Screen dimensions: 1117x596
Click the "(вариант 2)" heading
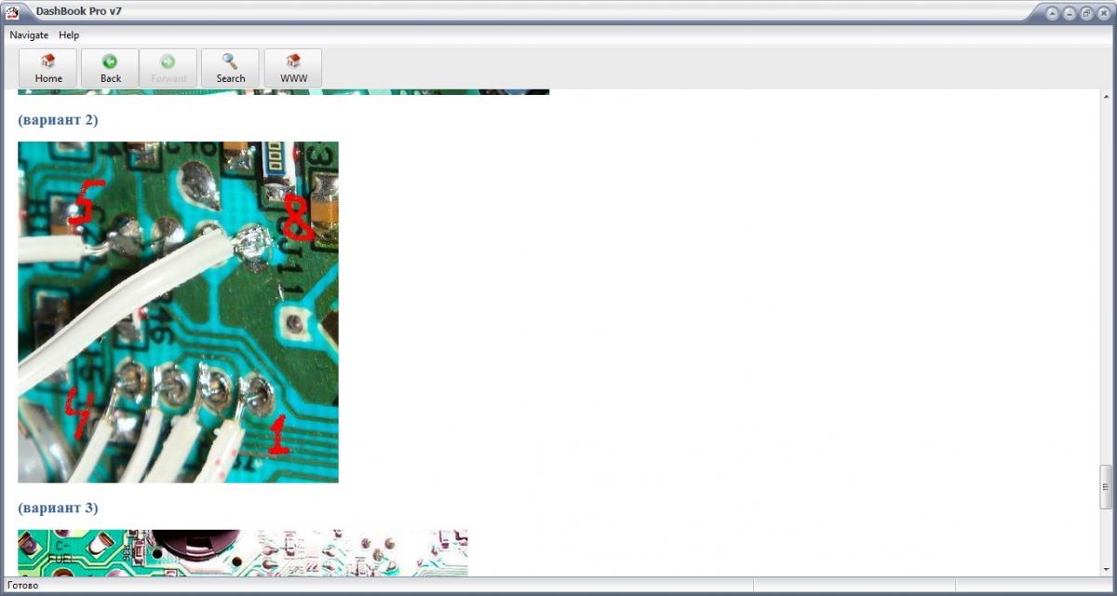(x=58, y=120)
